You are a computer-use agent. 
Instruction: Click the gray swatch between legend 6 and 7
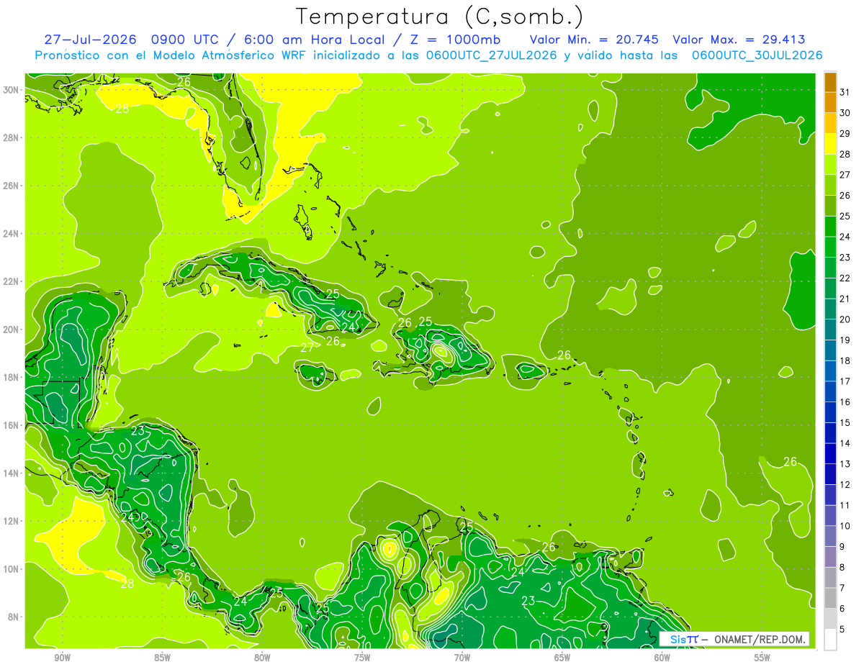(830, 598)
